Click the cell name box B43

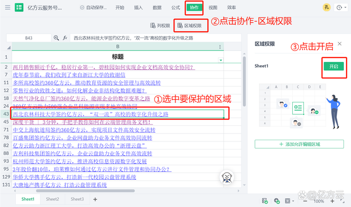click(x=29, y=38)
